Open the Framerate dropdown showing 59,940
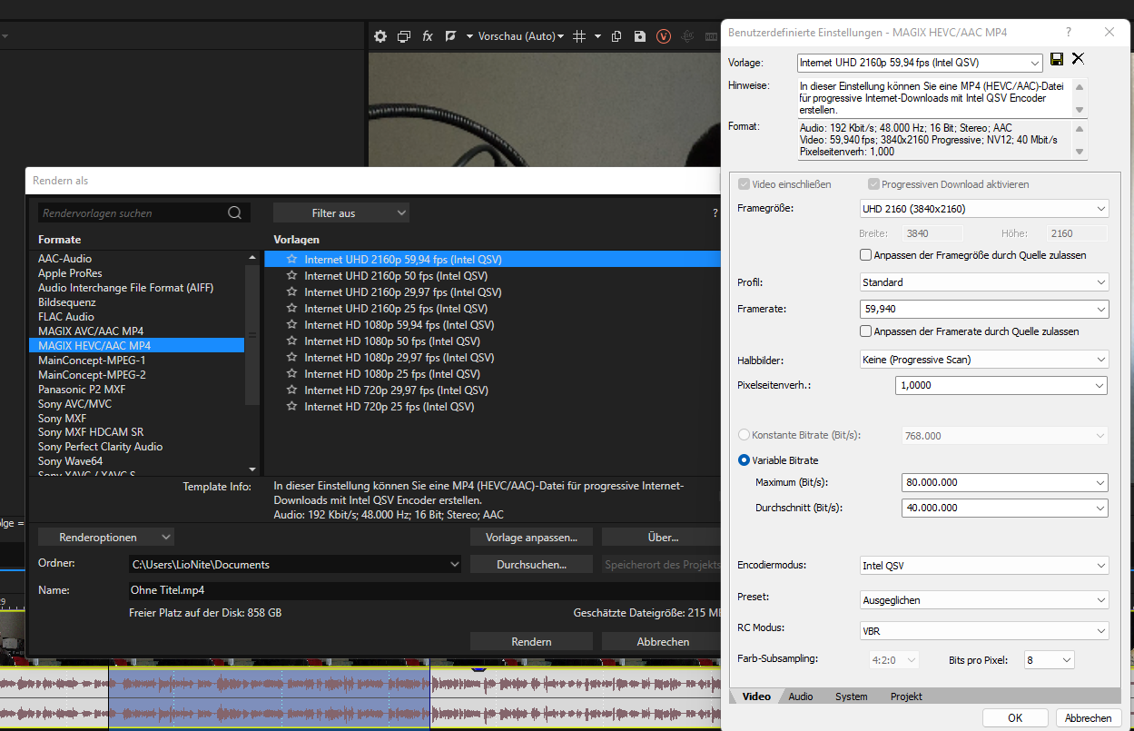 984,310
